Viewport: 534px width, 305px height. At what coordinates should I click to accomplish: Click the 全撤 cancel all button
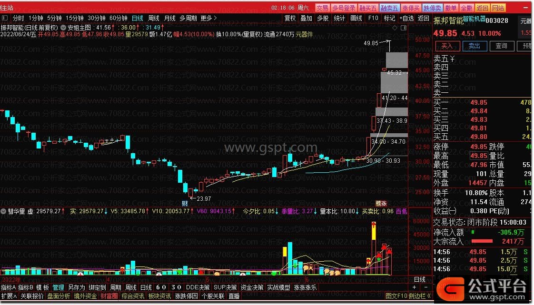point(466,8)
